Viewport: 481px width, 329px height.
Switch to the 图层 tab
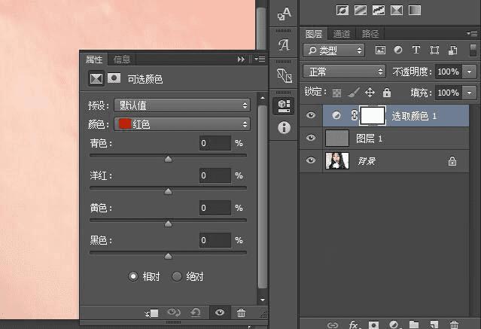point(314,33)
